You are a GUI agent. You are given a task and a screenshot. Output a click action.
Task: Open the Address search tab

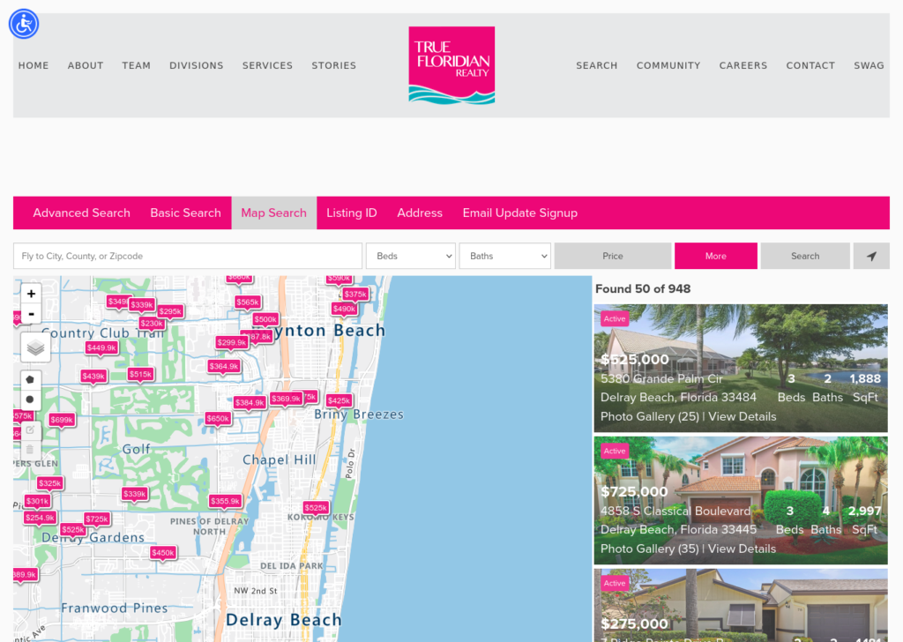420,213
